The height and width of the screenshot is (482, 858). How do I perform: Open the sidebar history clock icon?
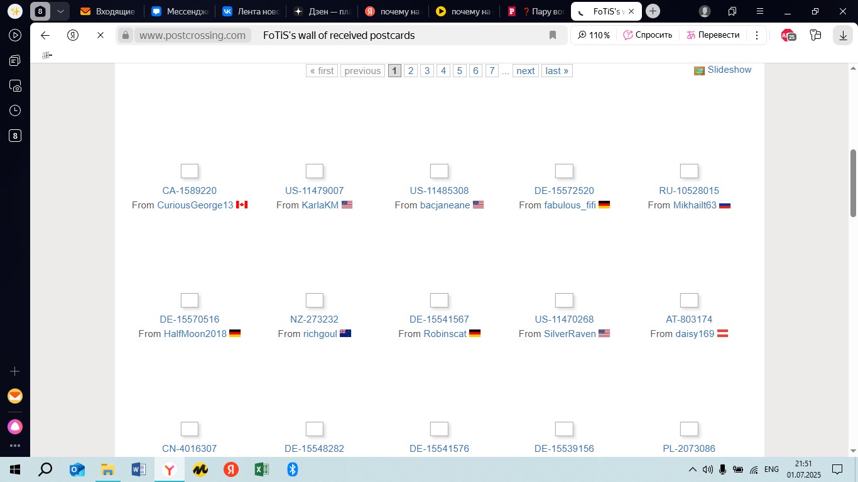(x=15, y=110)
